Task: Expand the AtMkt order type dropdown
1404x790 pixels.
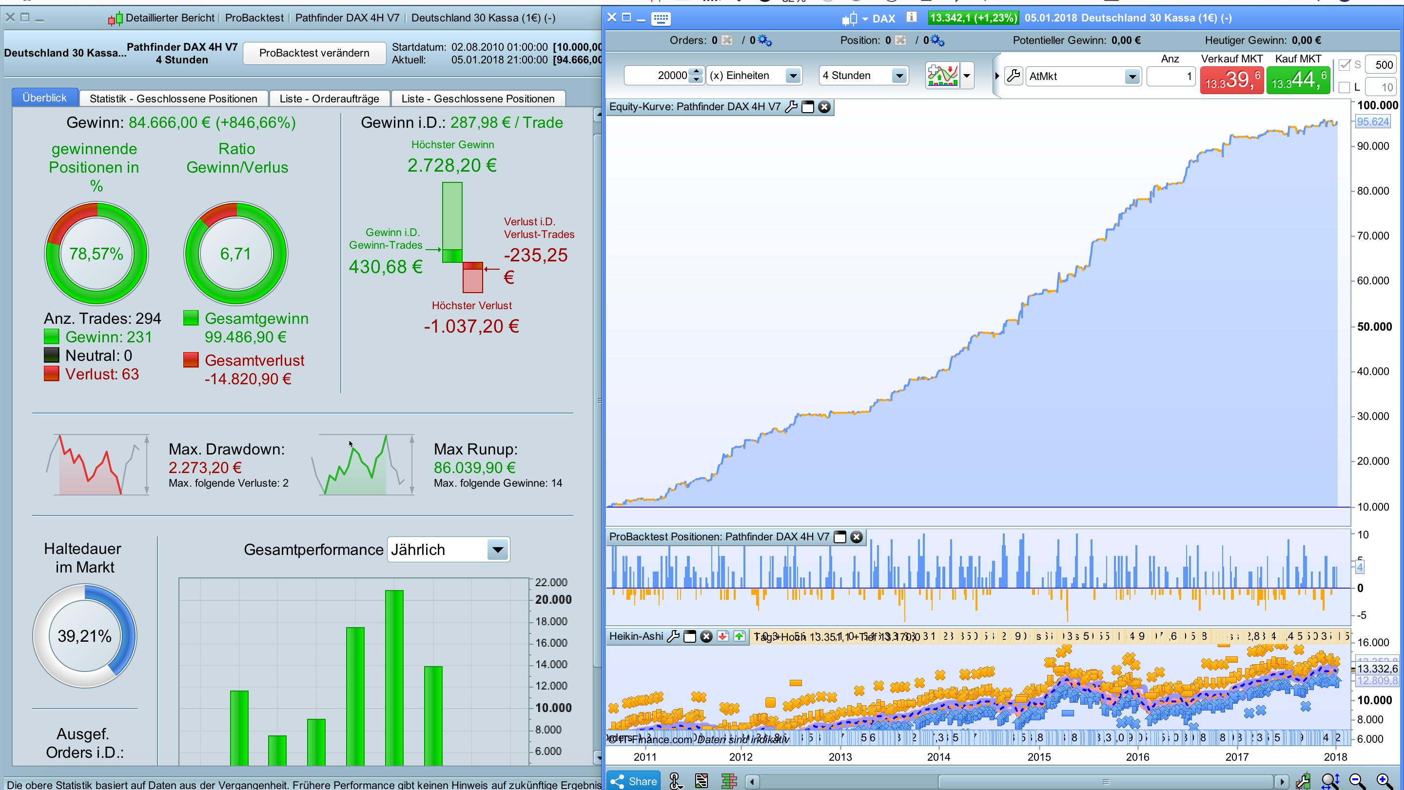Action: pos(1131,77)
